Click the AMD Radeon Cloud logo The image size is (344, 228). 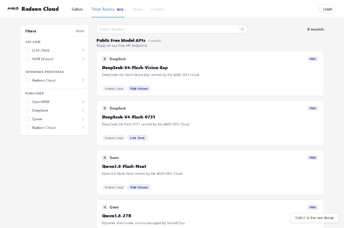(33, 9)
